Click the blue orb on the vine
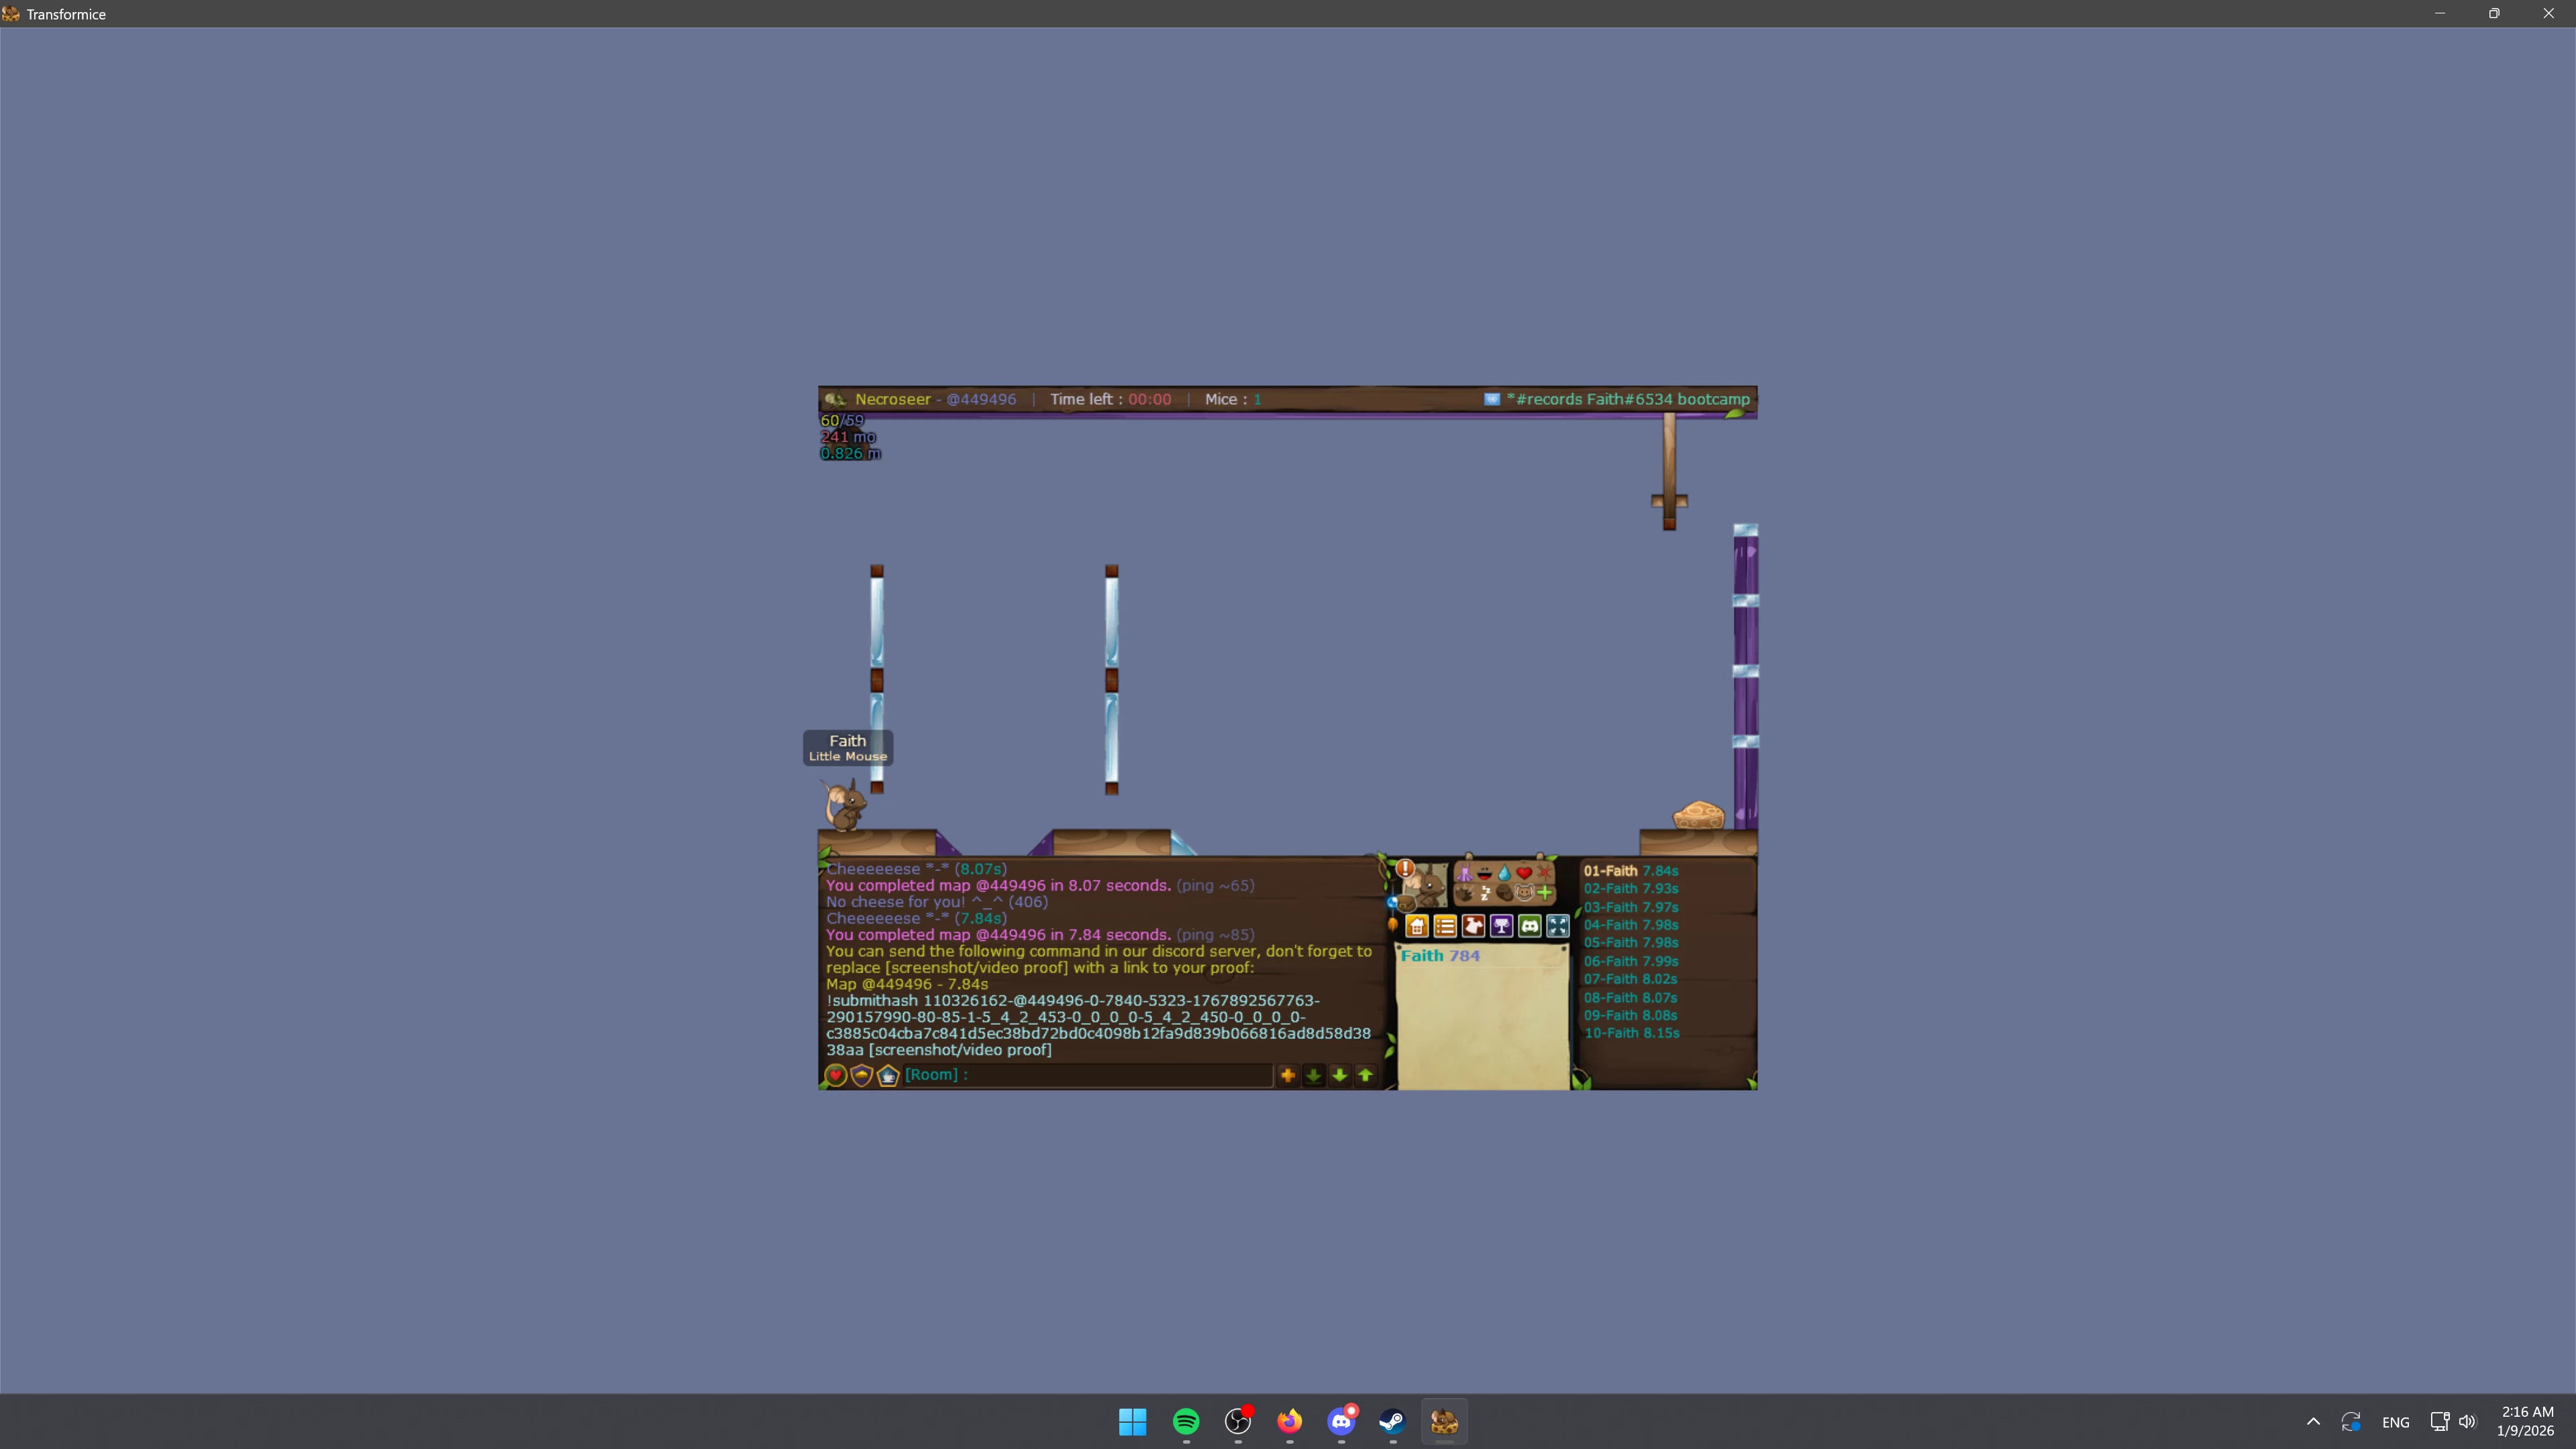Viewport: 2576px width, 1449px height. (1392, 902)
